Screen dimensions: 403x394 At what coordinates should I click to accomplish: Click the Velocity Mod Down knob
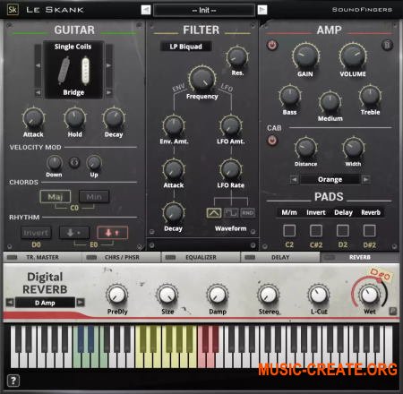pos(55,163)
